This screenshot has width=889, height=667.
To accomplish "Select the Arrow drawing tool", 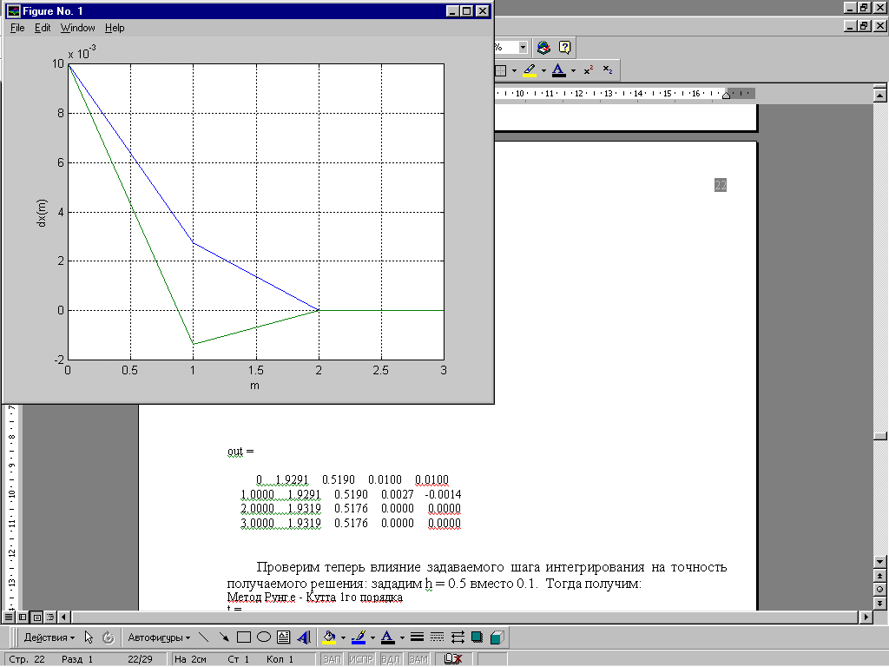I will 224,637.
